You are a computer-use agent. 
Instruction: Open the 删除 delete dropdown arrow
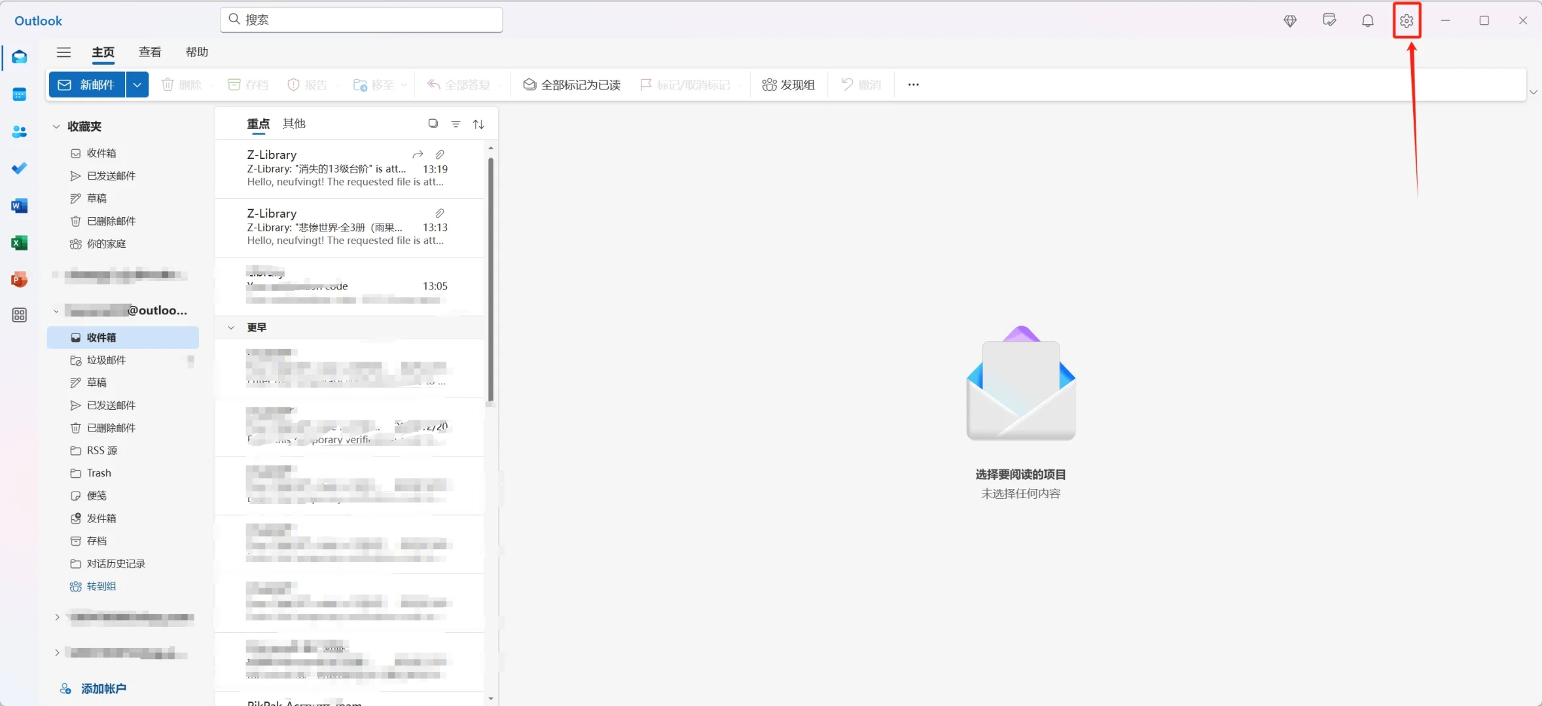(211, 85)
